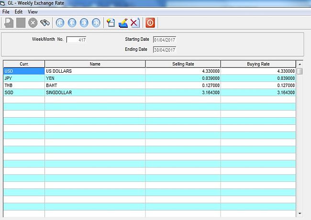The image size is (311, 220).
Task: Select SGD selling rate cell
Action: click(x=183, y=93)
